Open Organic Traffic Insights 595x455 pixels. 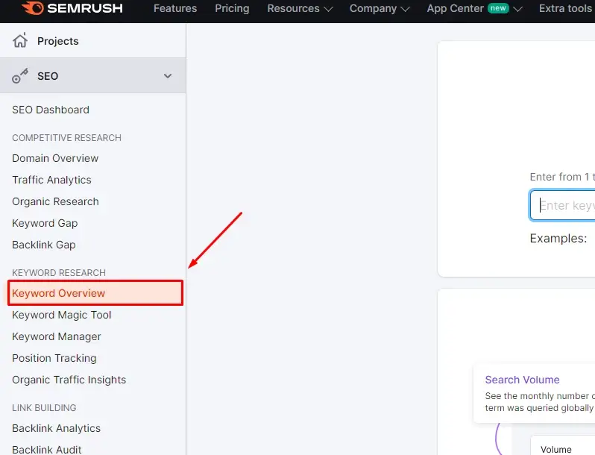(69, 380)
